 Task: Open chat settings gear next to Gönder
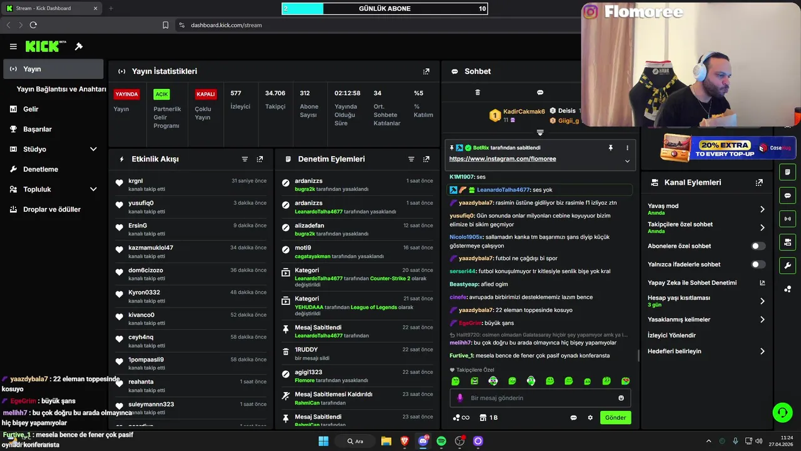click(589, 418)
